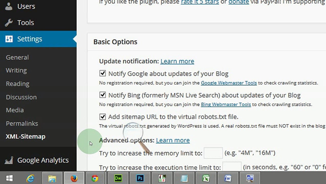This screenshot has height=184, width=326.
Task: Open Microsoft Word from the taskbar
Action: (228, 178)
